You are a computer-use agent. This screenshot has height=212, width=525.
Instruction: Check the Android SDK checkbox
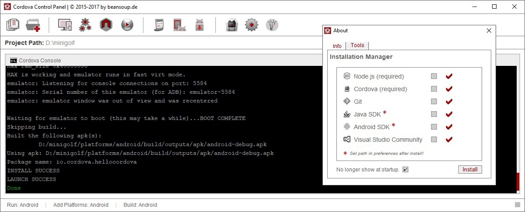point(434,127)
